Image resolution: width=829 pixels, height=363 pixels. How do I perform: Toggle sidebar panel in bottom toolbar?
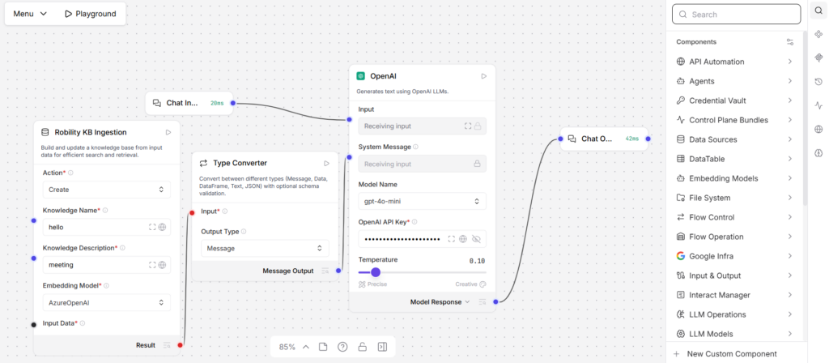click(382, 347)
